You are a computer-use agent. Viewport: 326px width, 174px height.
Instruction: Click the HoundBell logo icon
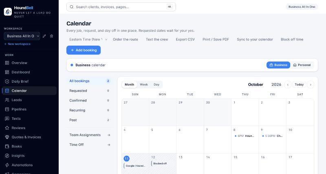click(x=8, y=12)
